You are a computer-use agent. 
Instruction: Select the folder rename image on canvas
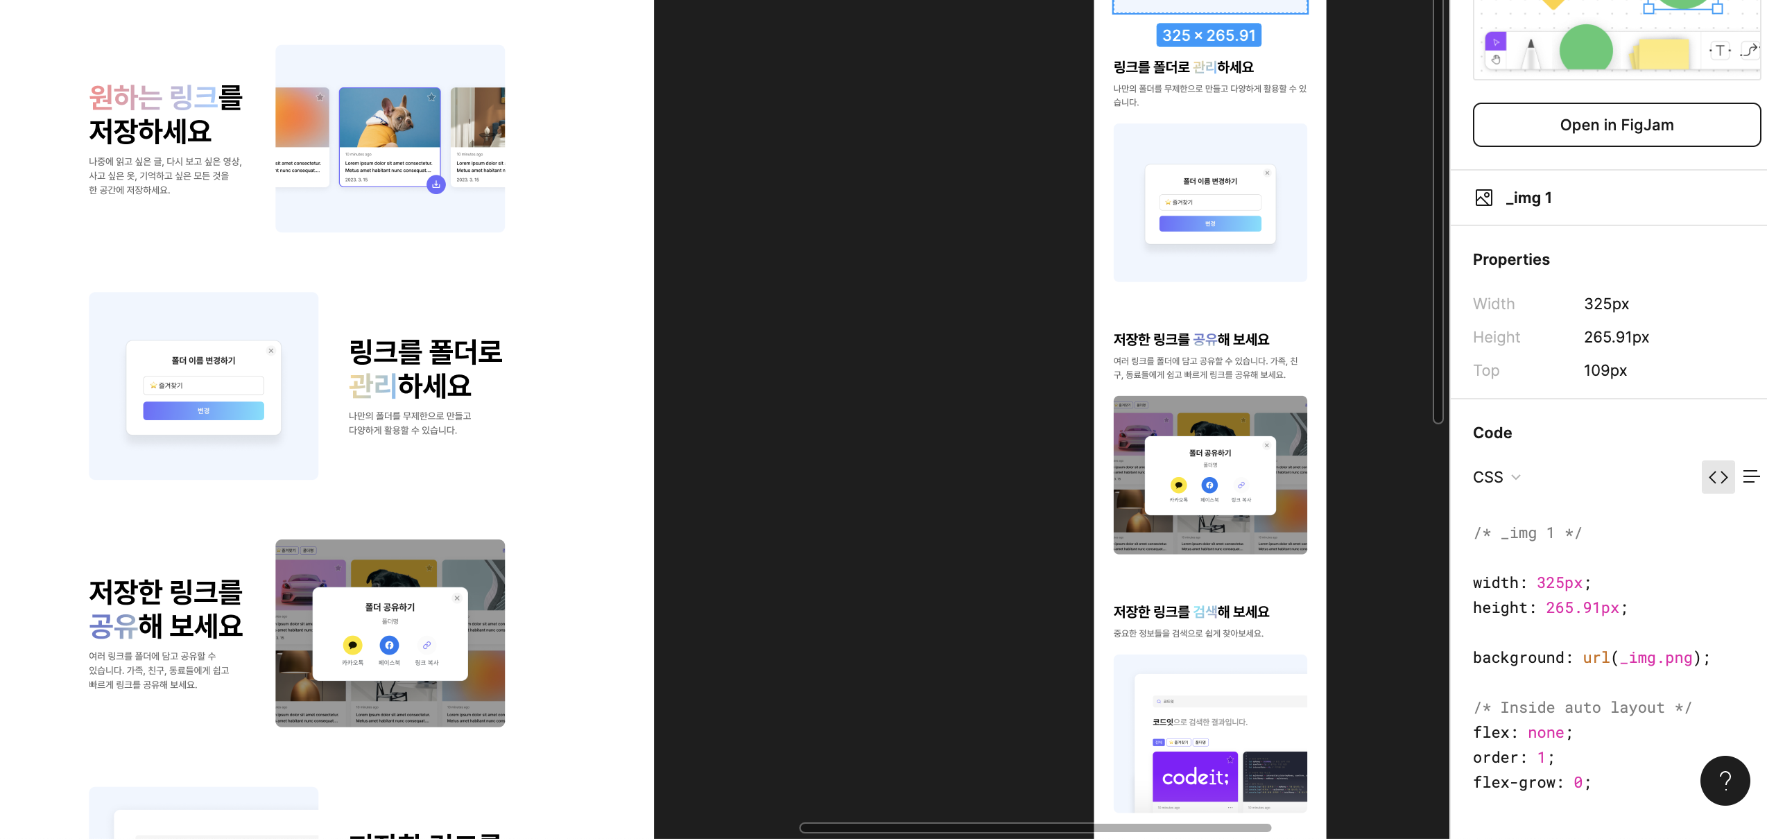tap(1210, 202)
